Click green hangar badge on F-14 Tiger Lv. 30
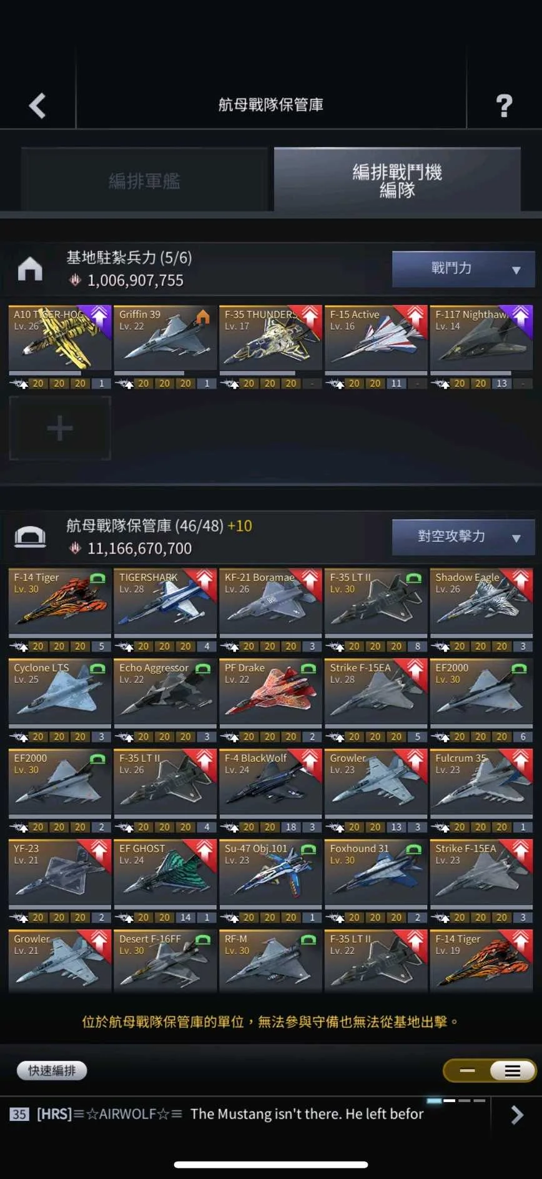 [97, 579]
